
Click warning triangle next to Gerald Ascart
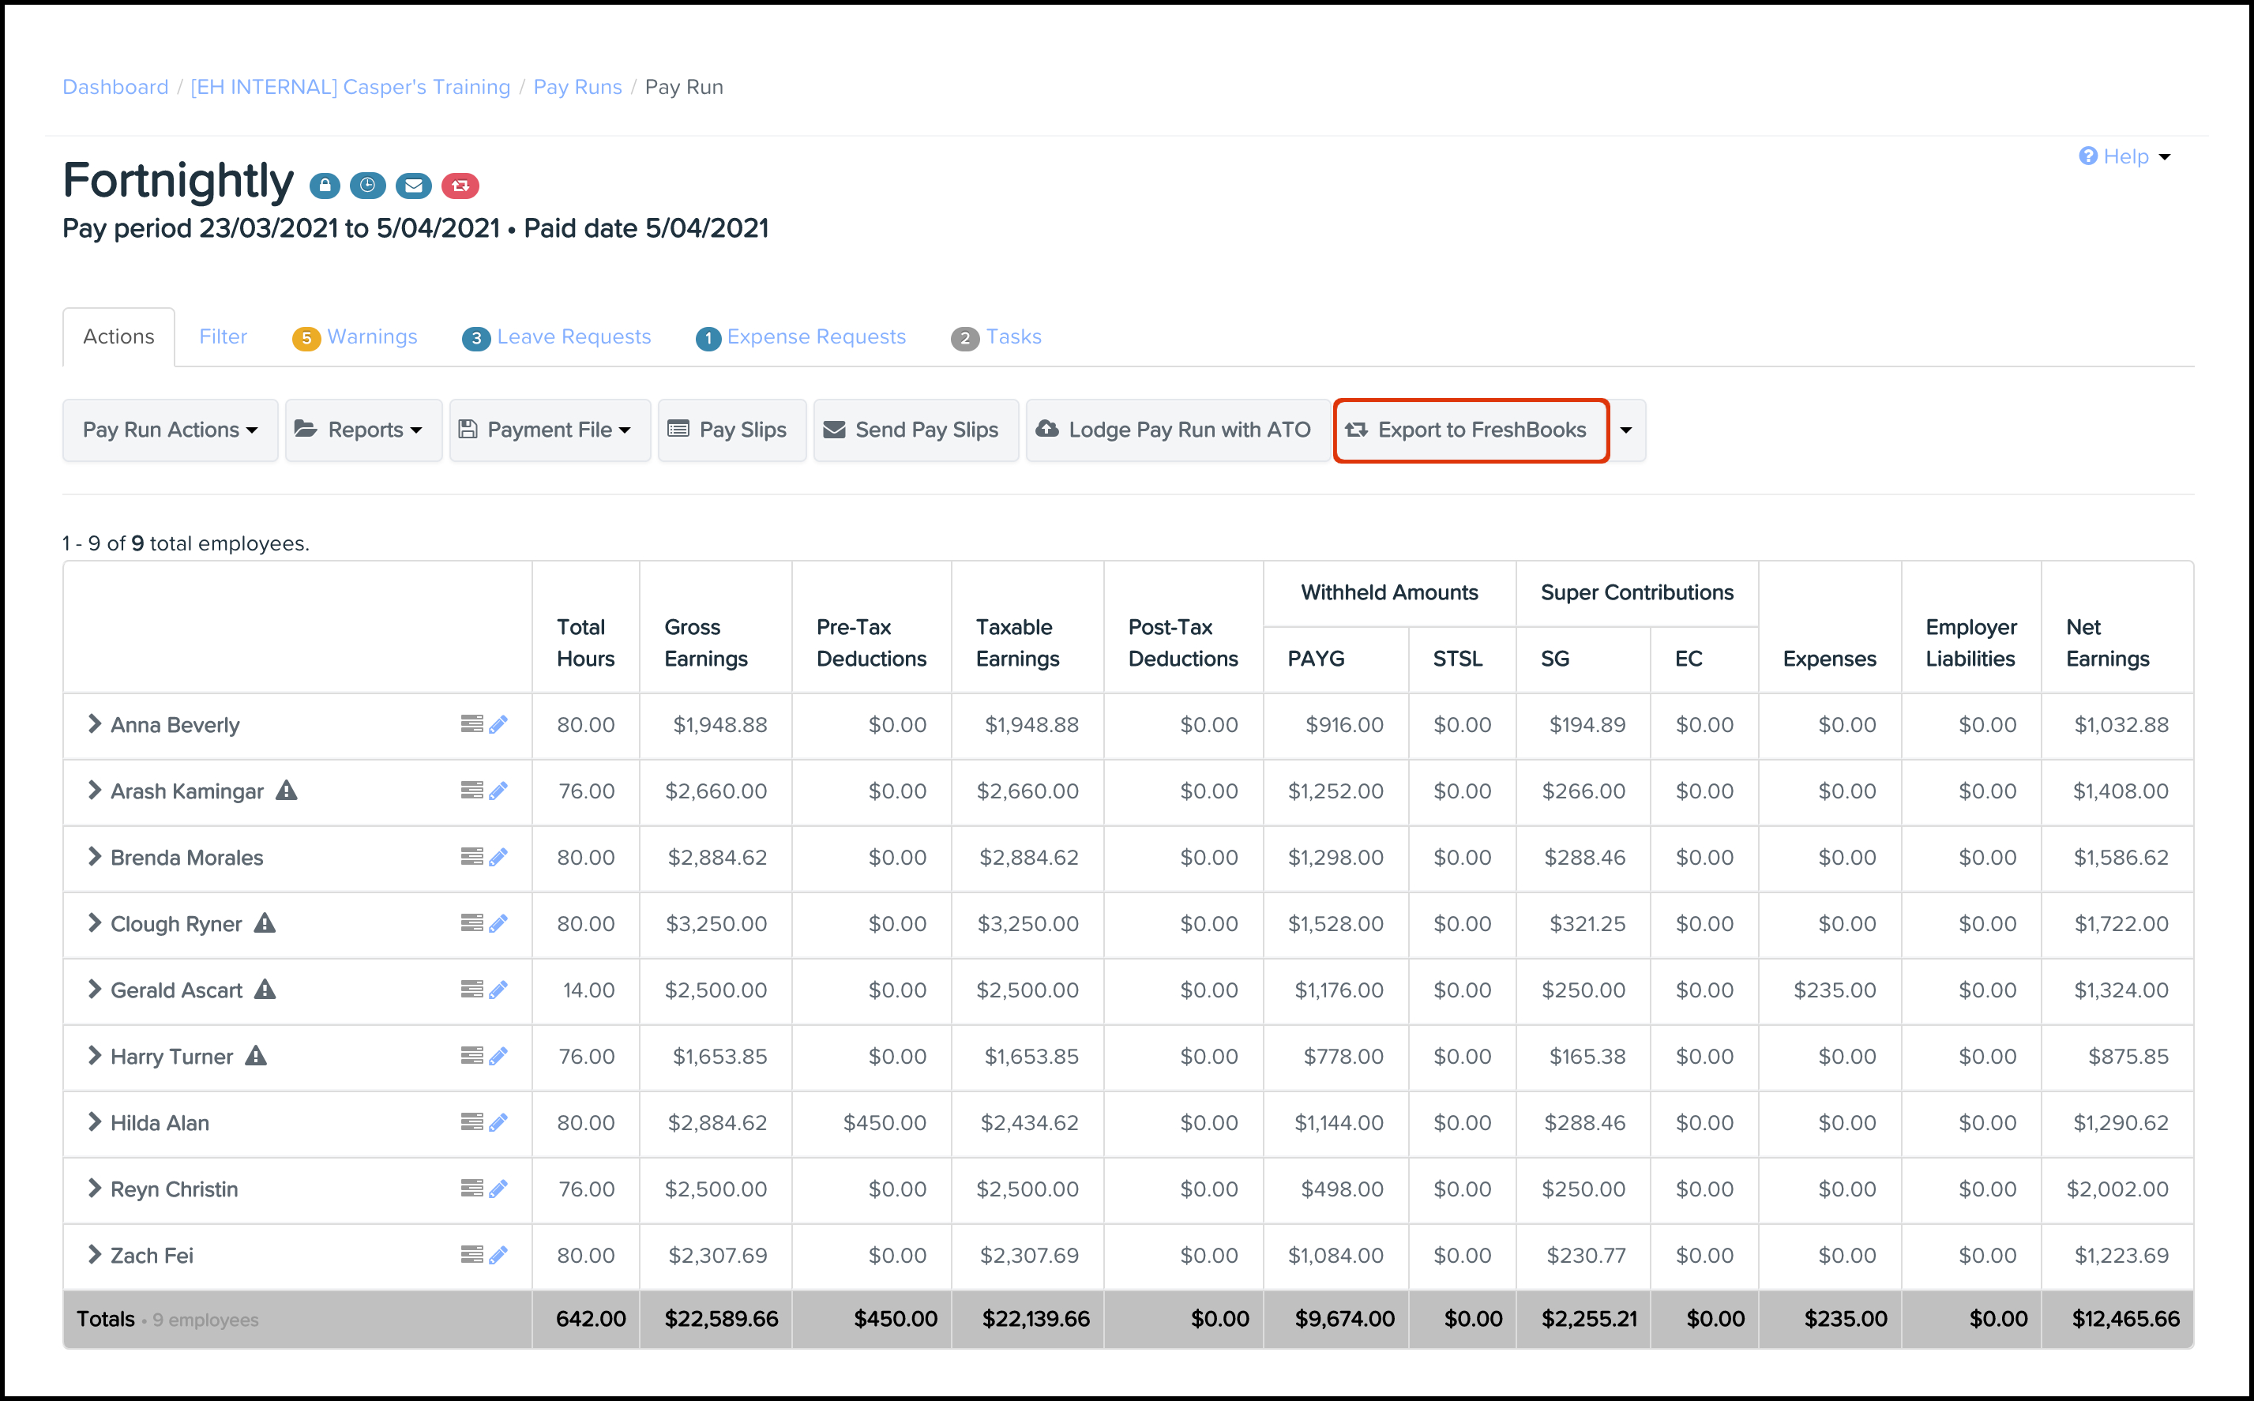pyautogui.click(x=265, y=990)
